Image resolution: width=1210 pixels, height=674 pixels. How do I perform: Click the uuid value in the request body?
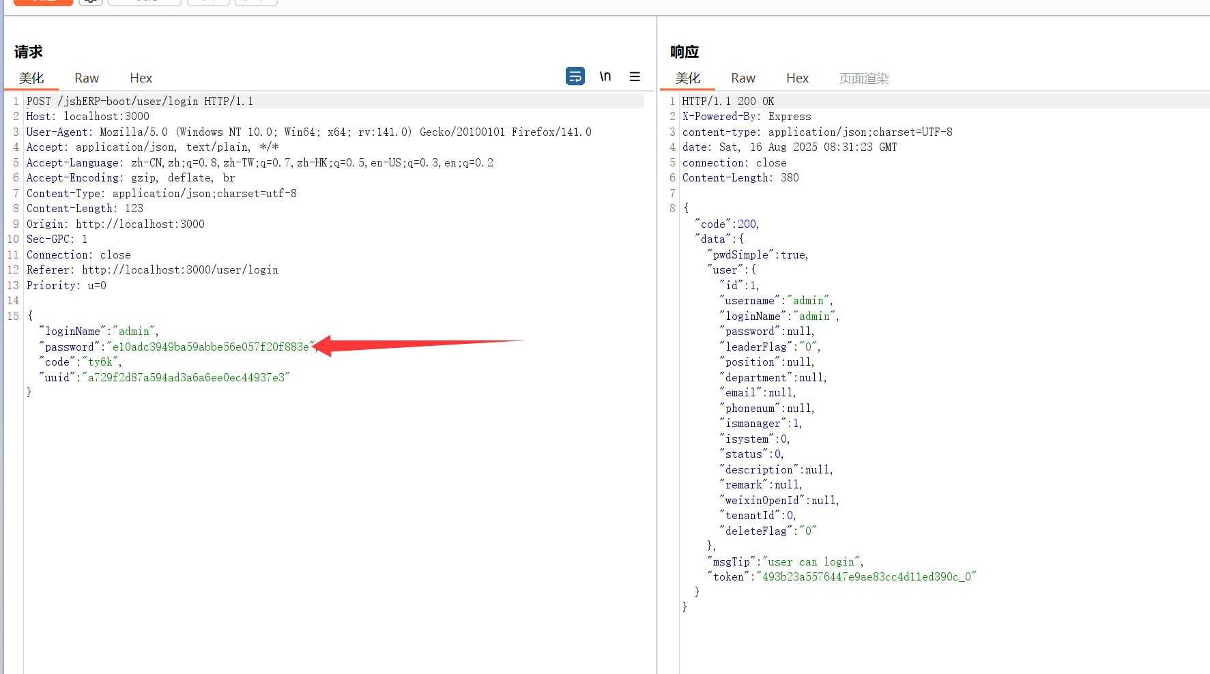point(186,378)
